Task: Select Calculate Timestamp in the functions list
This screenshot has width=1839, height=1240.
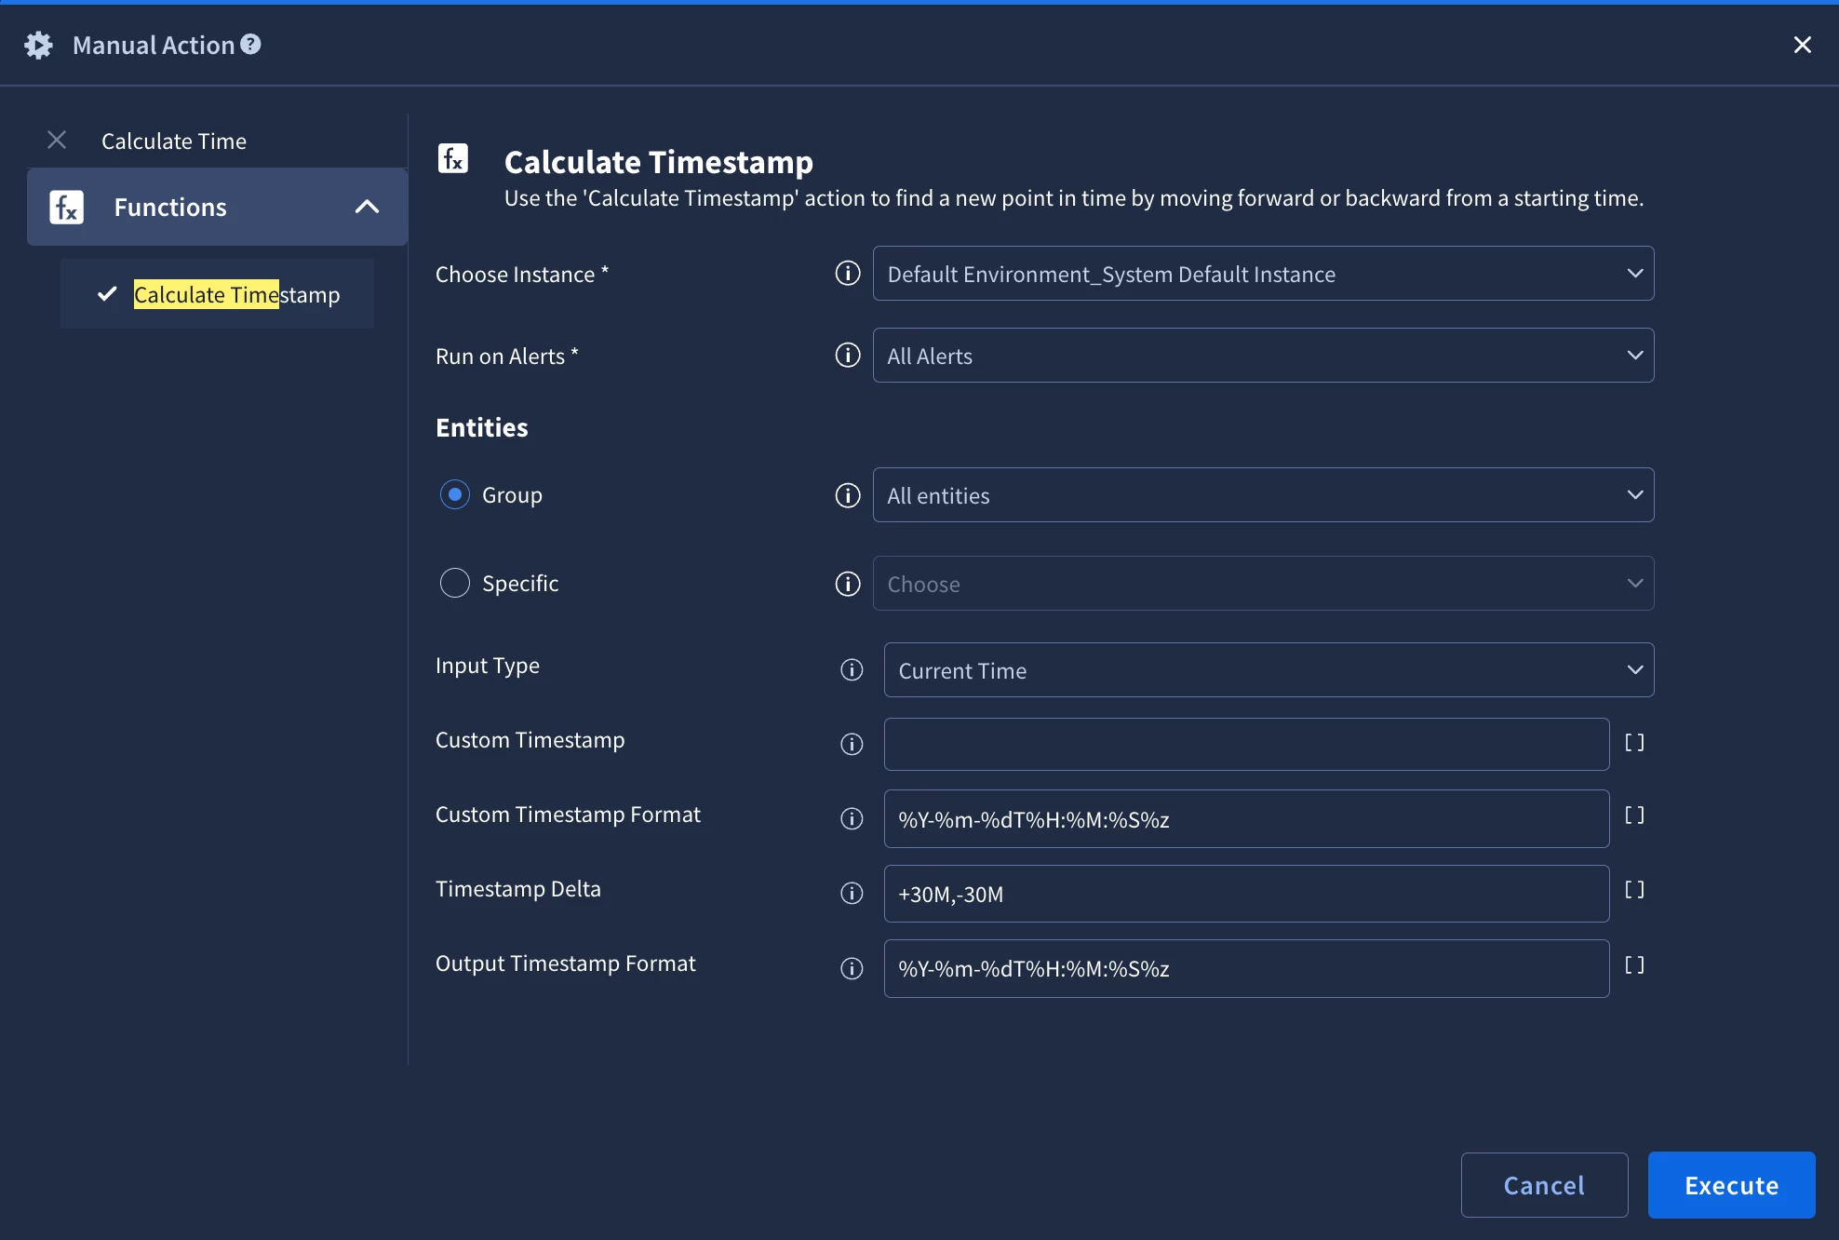Action: click(236, 295)
